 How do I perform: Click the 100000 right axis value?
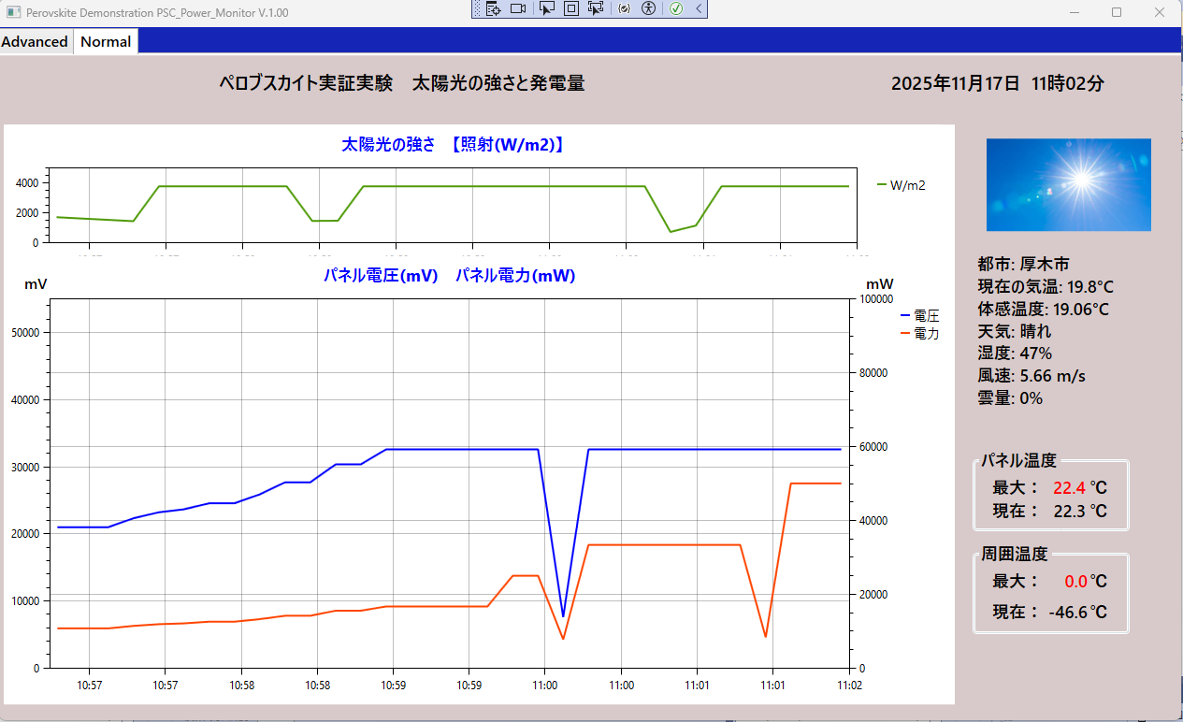tap(874, 299)
